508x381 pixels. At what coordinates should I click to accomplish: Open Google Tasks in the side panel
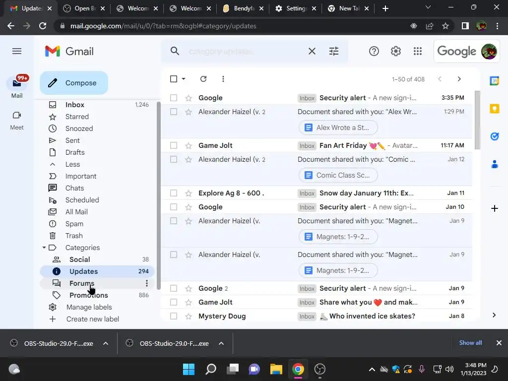point(495,136)
